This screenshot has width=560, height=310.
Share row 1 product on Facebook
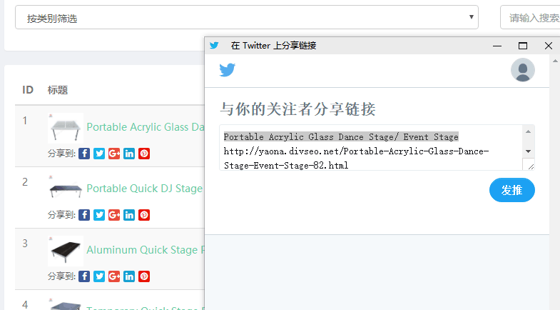[84, 154]
